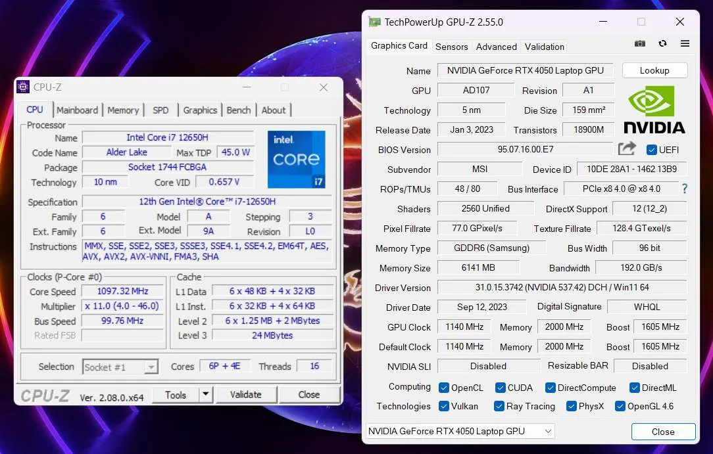This screenshot has height=454, width=713.
Task: Switch to the Bench tab in CPU-Z
Action: pyautogui.click(x=239, y=110)
